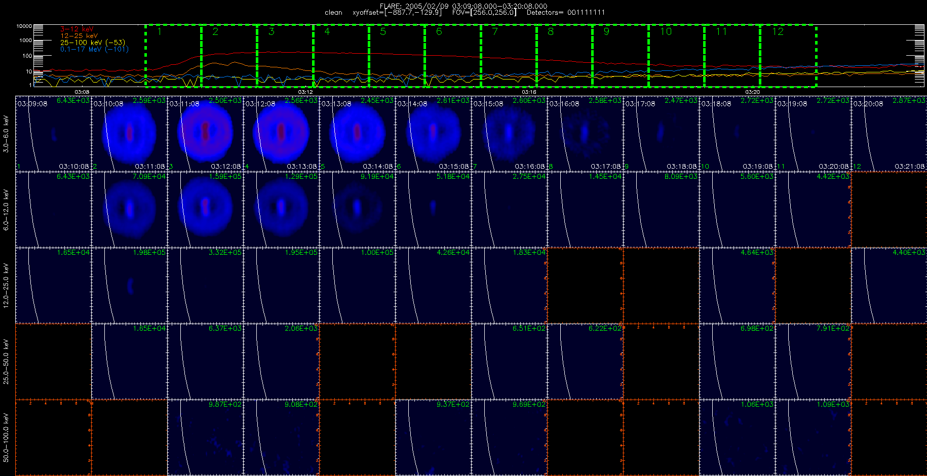Open the 12.0-25.0 keV image labeled 3.32E+05
This screenshot has height=476, width=927.
[x=205, y=286]
